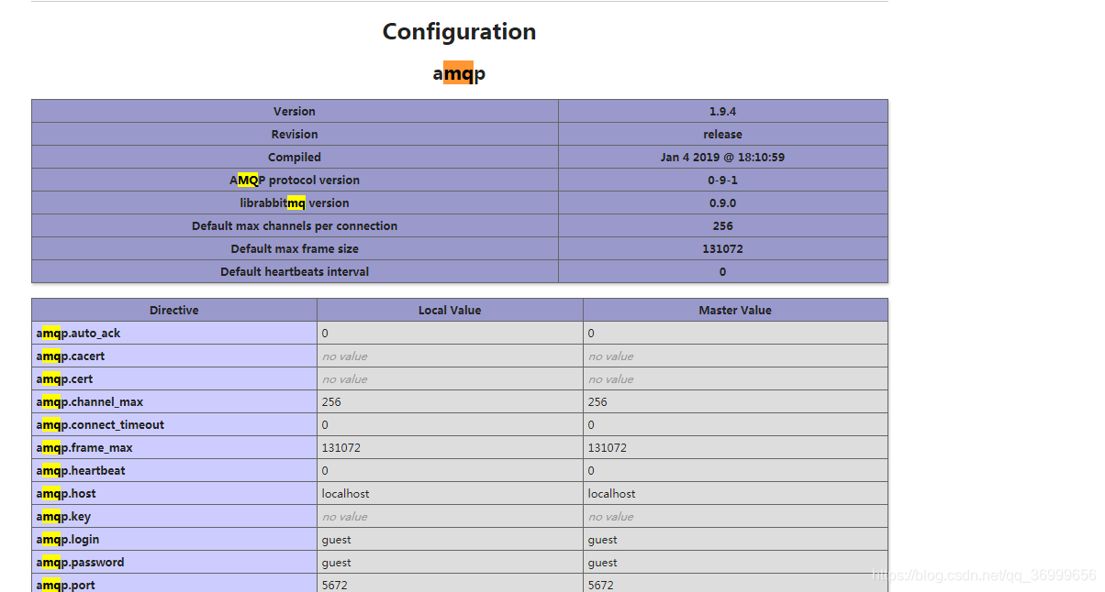Click the Default max frame size value 131072
1105x592 pixels.
pos(722,248)
